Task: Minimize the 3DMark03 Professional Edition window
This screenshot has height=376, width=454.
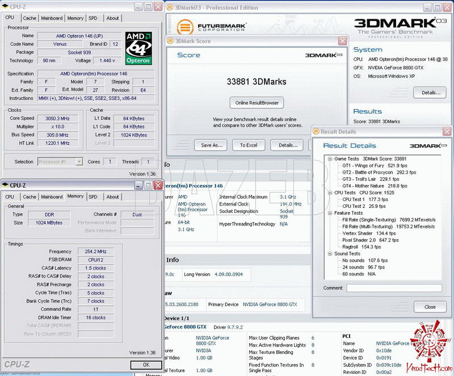Action: (428, 7)
